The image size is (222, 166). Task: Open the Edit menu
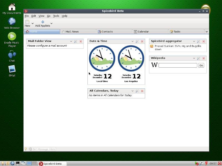pos(34,16)
